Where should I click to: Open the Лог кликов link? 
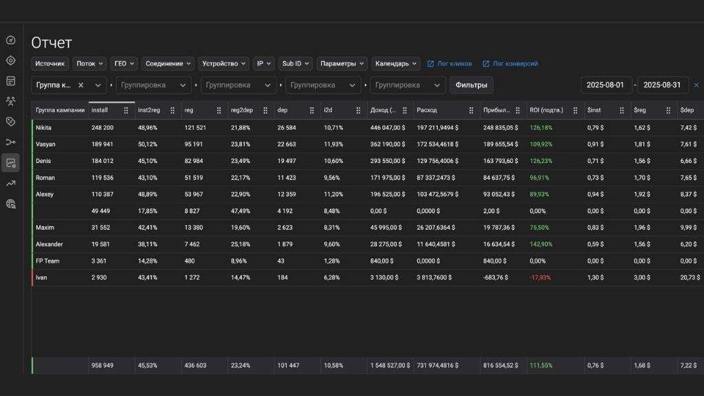click(450, 63)
